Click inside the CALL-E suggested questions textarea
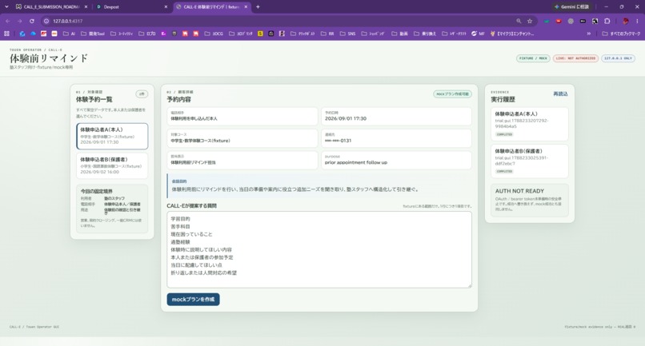 [319, 249]
